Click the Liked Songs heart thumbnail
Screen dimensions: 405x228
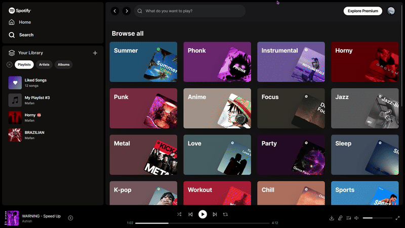15,83
